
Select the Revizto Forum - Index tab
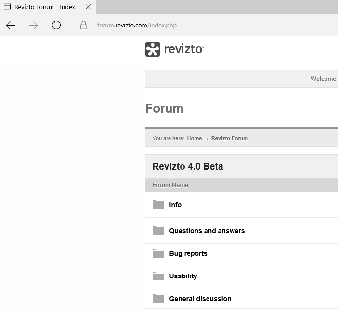pos(43,7)
